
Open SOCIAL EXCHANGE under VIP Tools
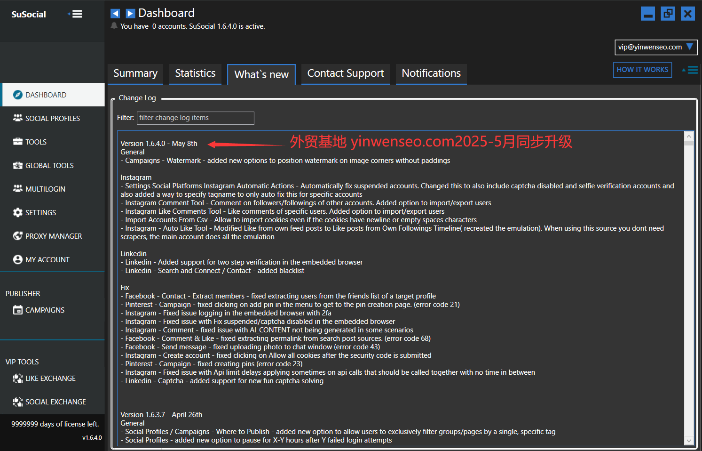(52, 402)
